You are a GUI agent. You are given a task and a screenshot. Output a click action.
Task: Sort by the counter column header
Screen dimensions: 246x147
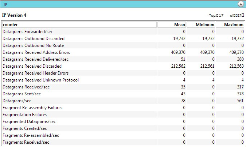[x=79, y=25]
